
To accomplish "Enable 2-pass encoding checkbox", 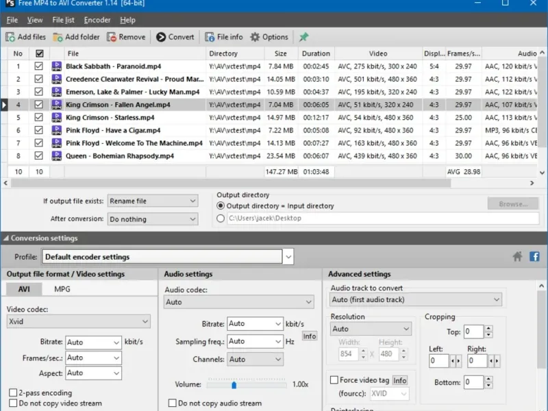I will click(13, 393).
